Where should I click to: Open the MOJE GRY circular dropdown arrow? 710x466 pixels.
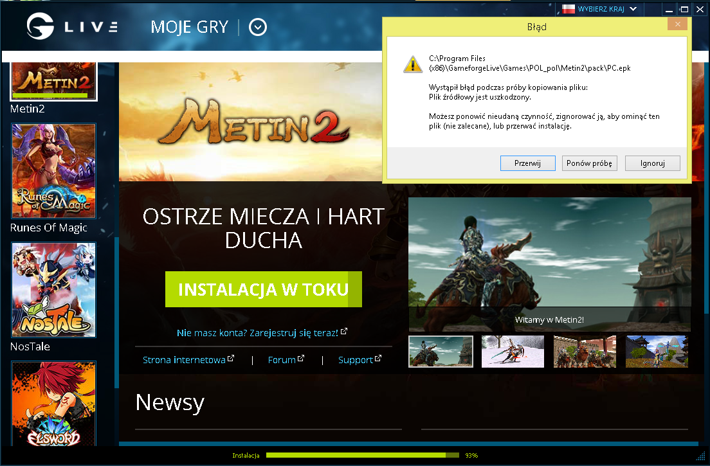[258, 27]
